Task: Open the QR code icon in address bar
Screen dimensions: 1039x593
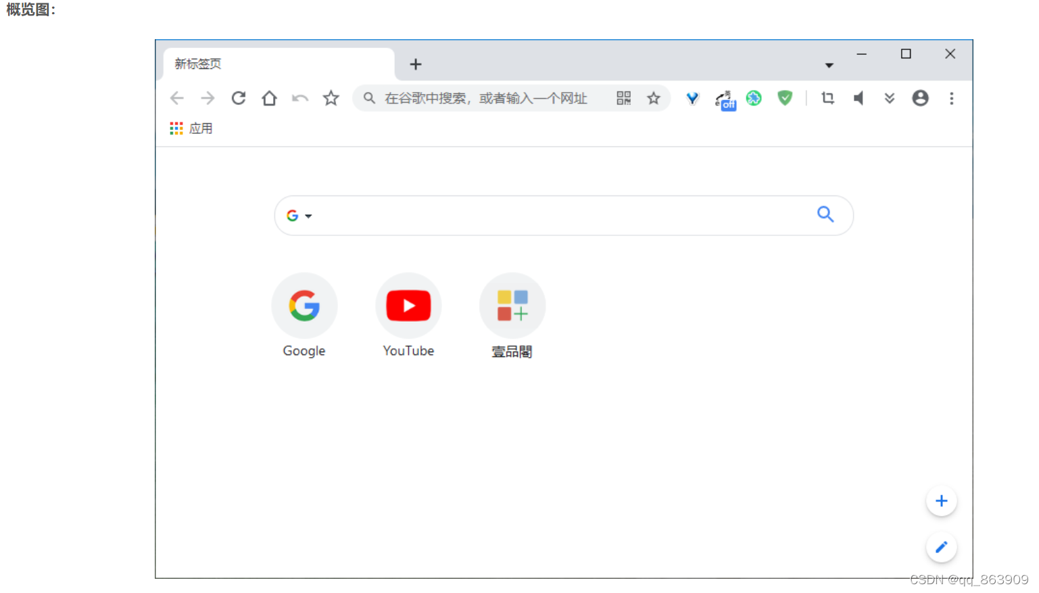Action: point(624,98)
